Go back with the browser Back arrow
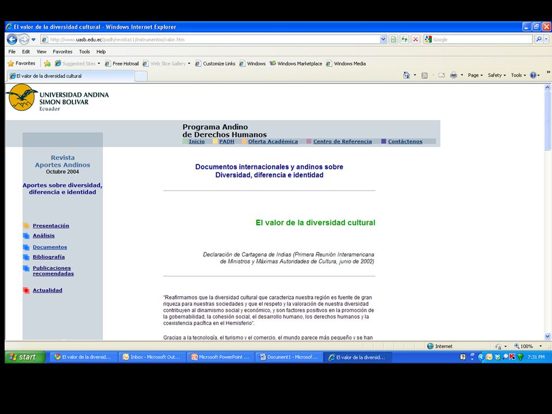The image size is (552, 414). 12,40
